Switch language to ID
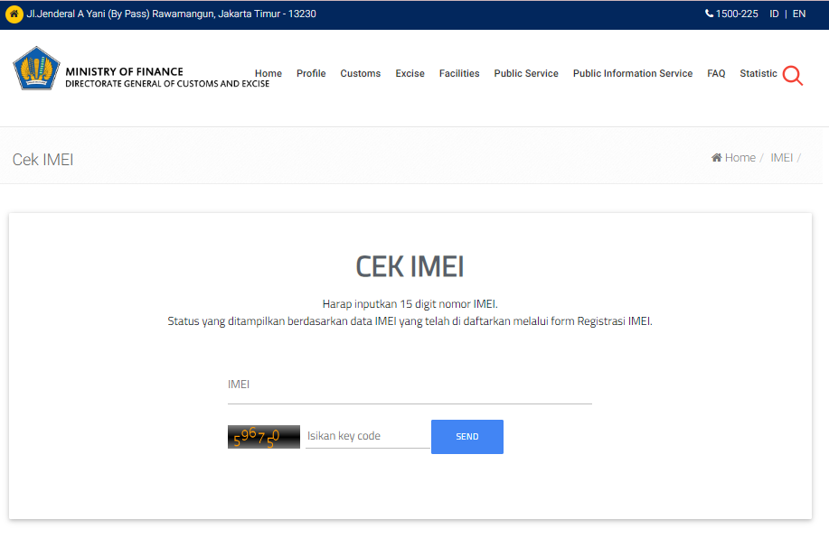Image resolution: width=829 pixels, height=538 pixels. (774, 14)
